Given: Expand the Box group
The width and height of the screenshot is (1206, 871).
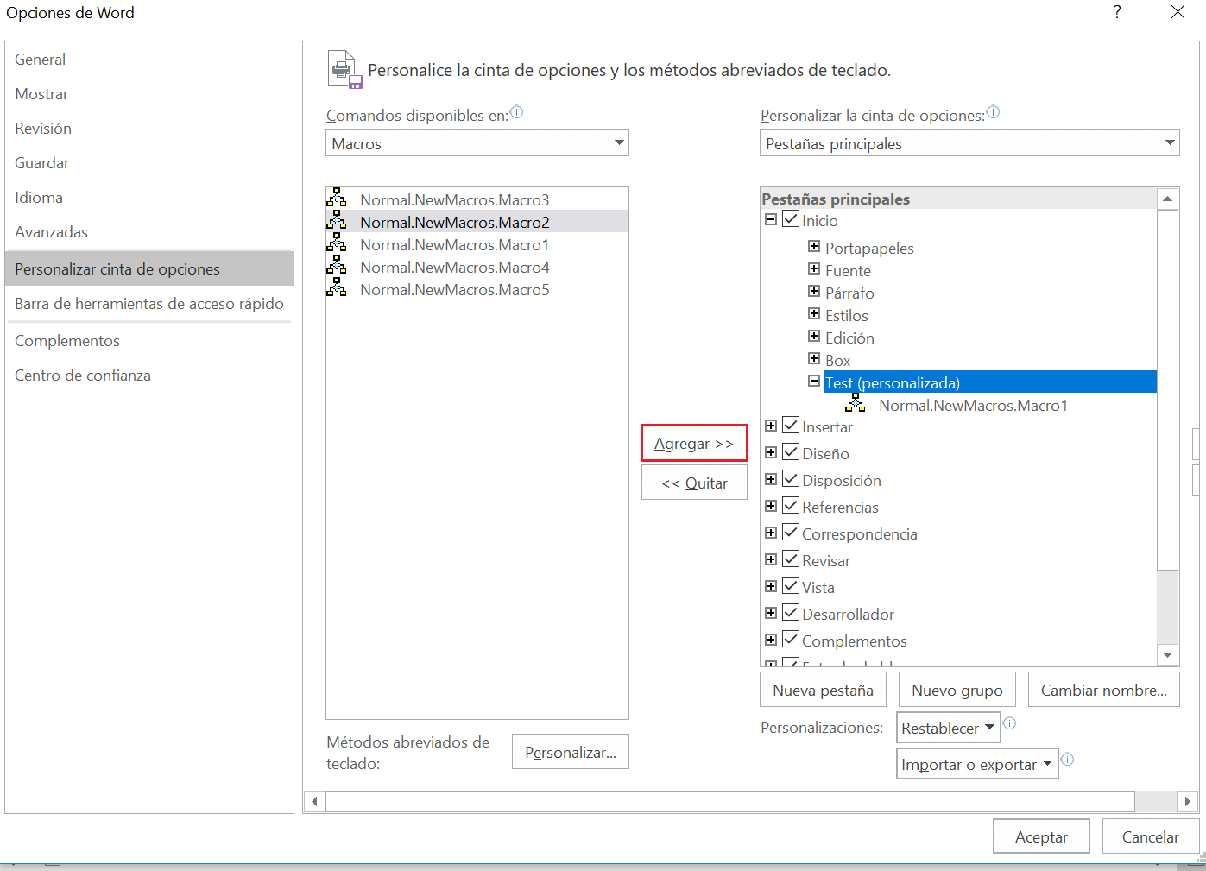Looking at the screenshot, I should [x=814, y=358].
